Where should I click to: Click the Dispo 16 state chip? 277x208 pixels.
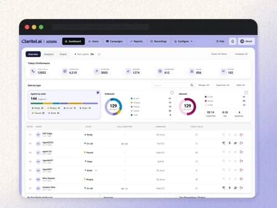tap(85, 108)
